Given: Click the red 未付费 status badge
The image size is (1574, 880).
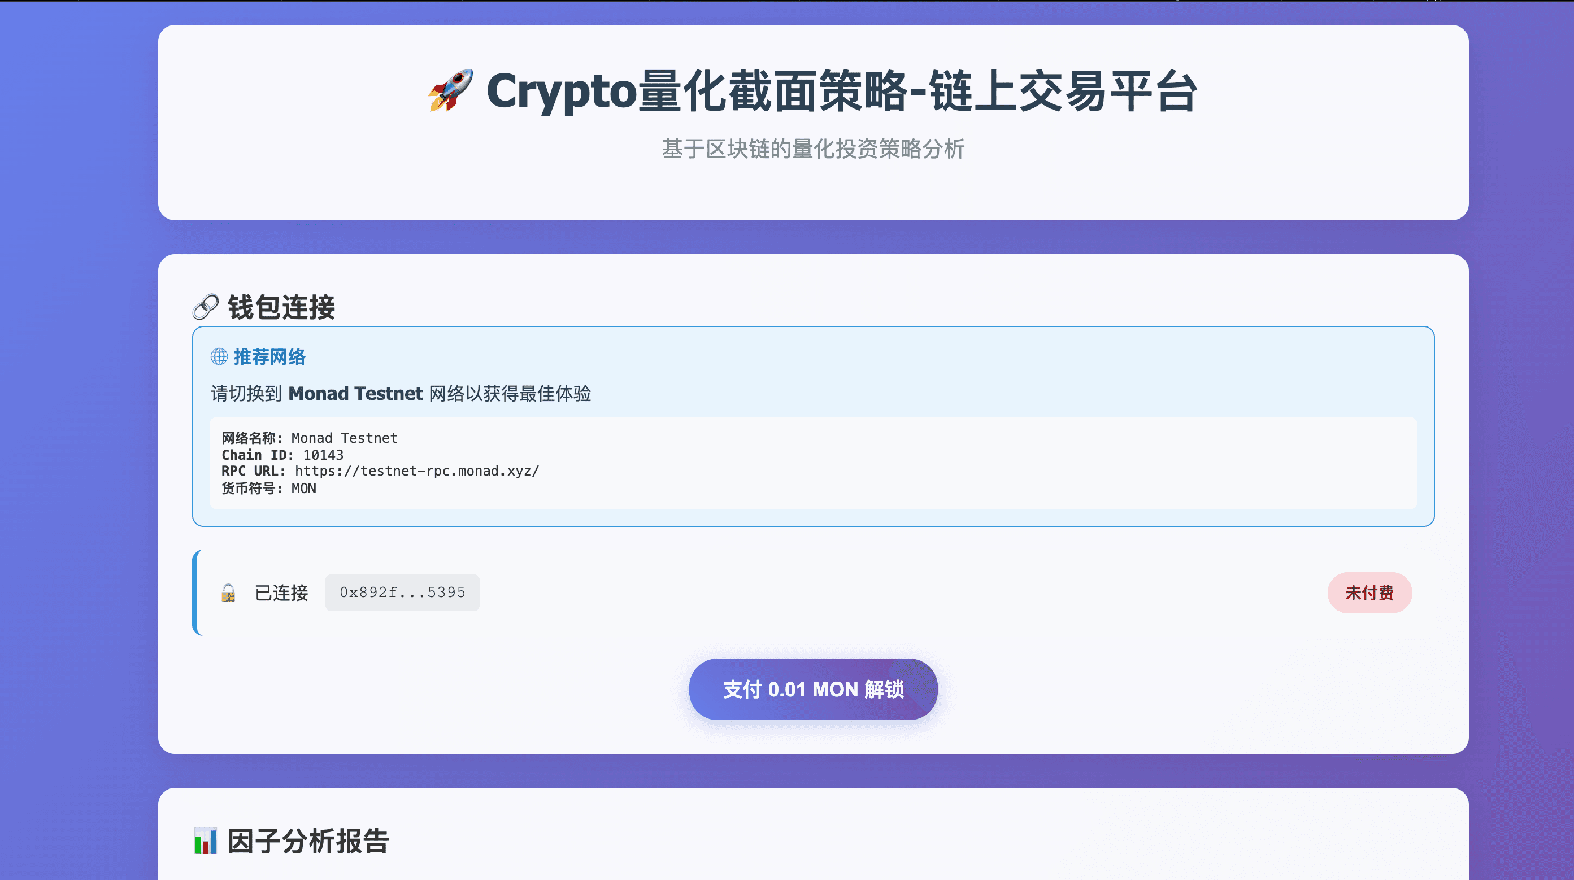Looking at the screenshot, I should (1369, 593).
